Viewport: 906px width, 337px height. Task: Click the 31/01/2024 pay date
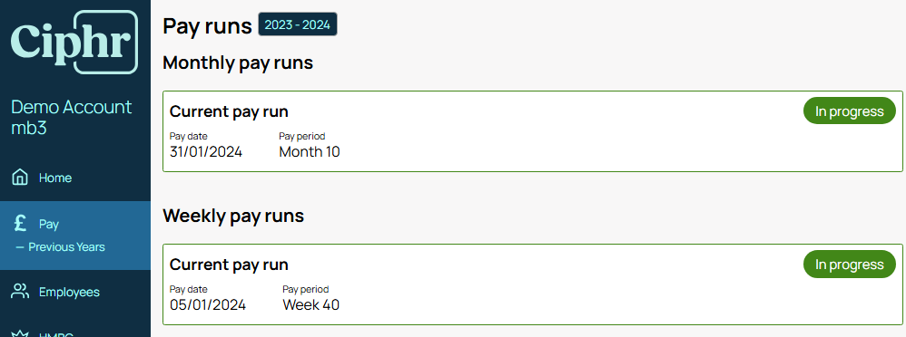pyautogui.click(x=206, y=152)
